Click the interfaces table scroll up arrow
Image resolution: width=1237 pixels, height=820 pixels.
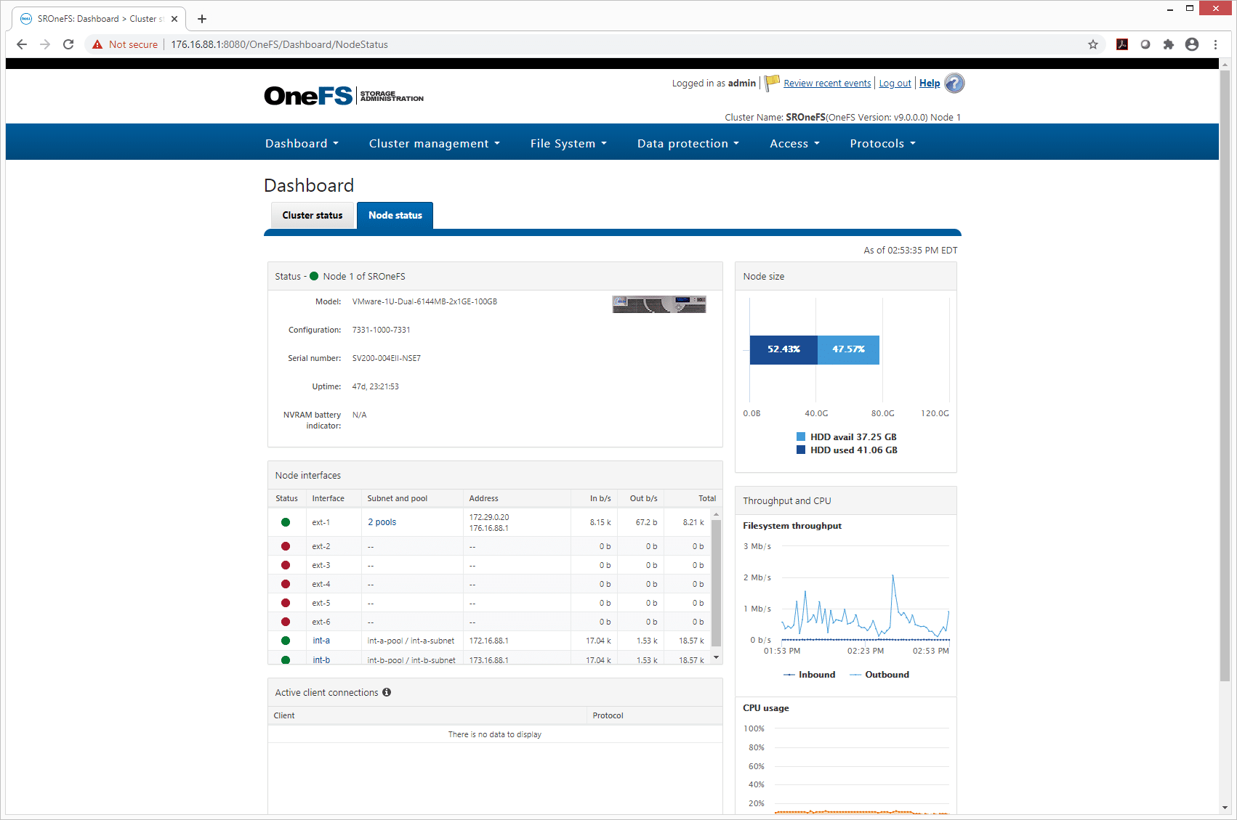click(716, 514)
